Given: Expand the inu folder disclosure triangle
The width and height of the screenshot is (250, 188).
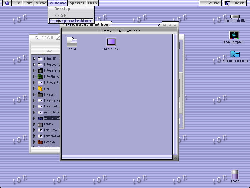Looking at the screenshot, I should (x=34, y=89).
